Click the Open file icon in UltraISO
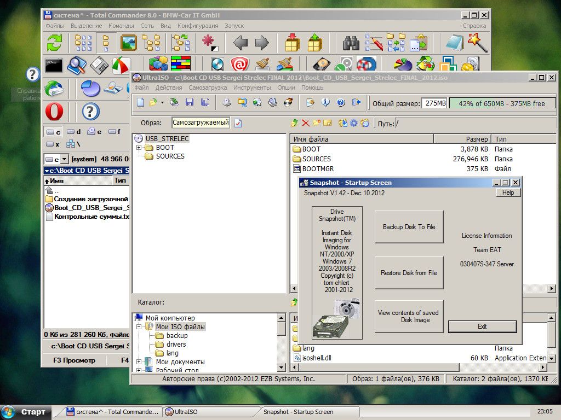 [x=153, y=103]
